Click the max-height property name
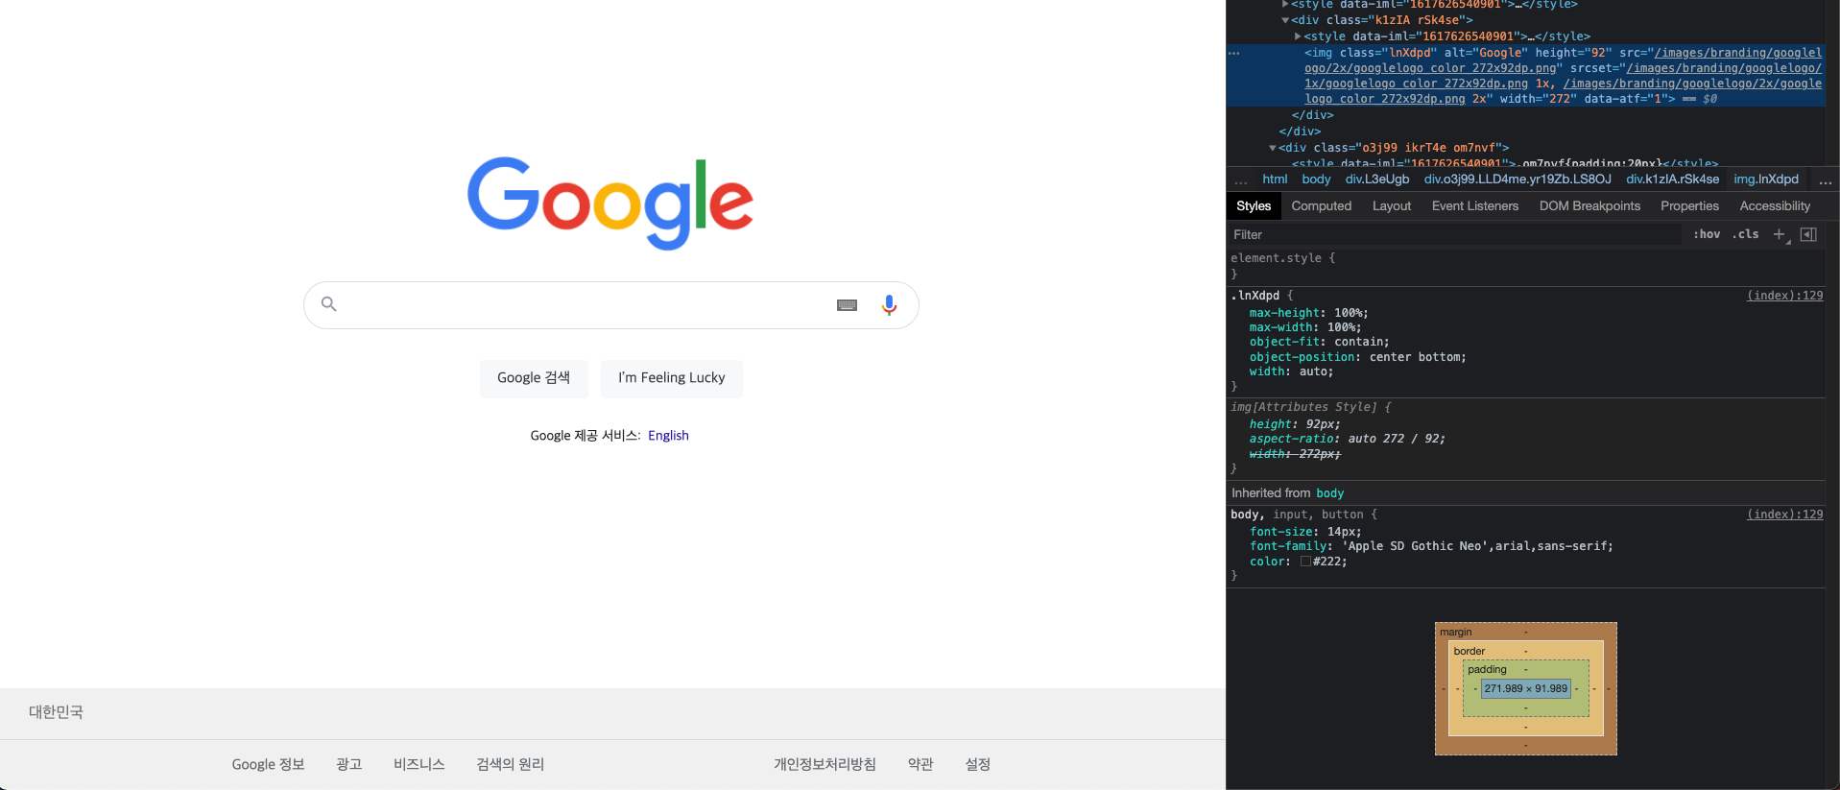The height and width of the screenshot is (790, 1840). point(1284,313)
